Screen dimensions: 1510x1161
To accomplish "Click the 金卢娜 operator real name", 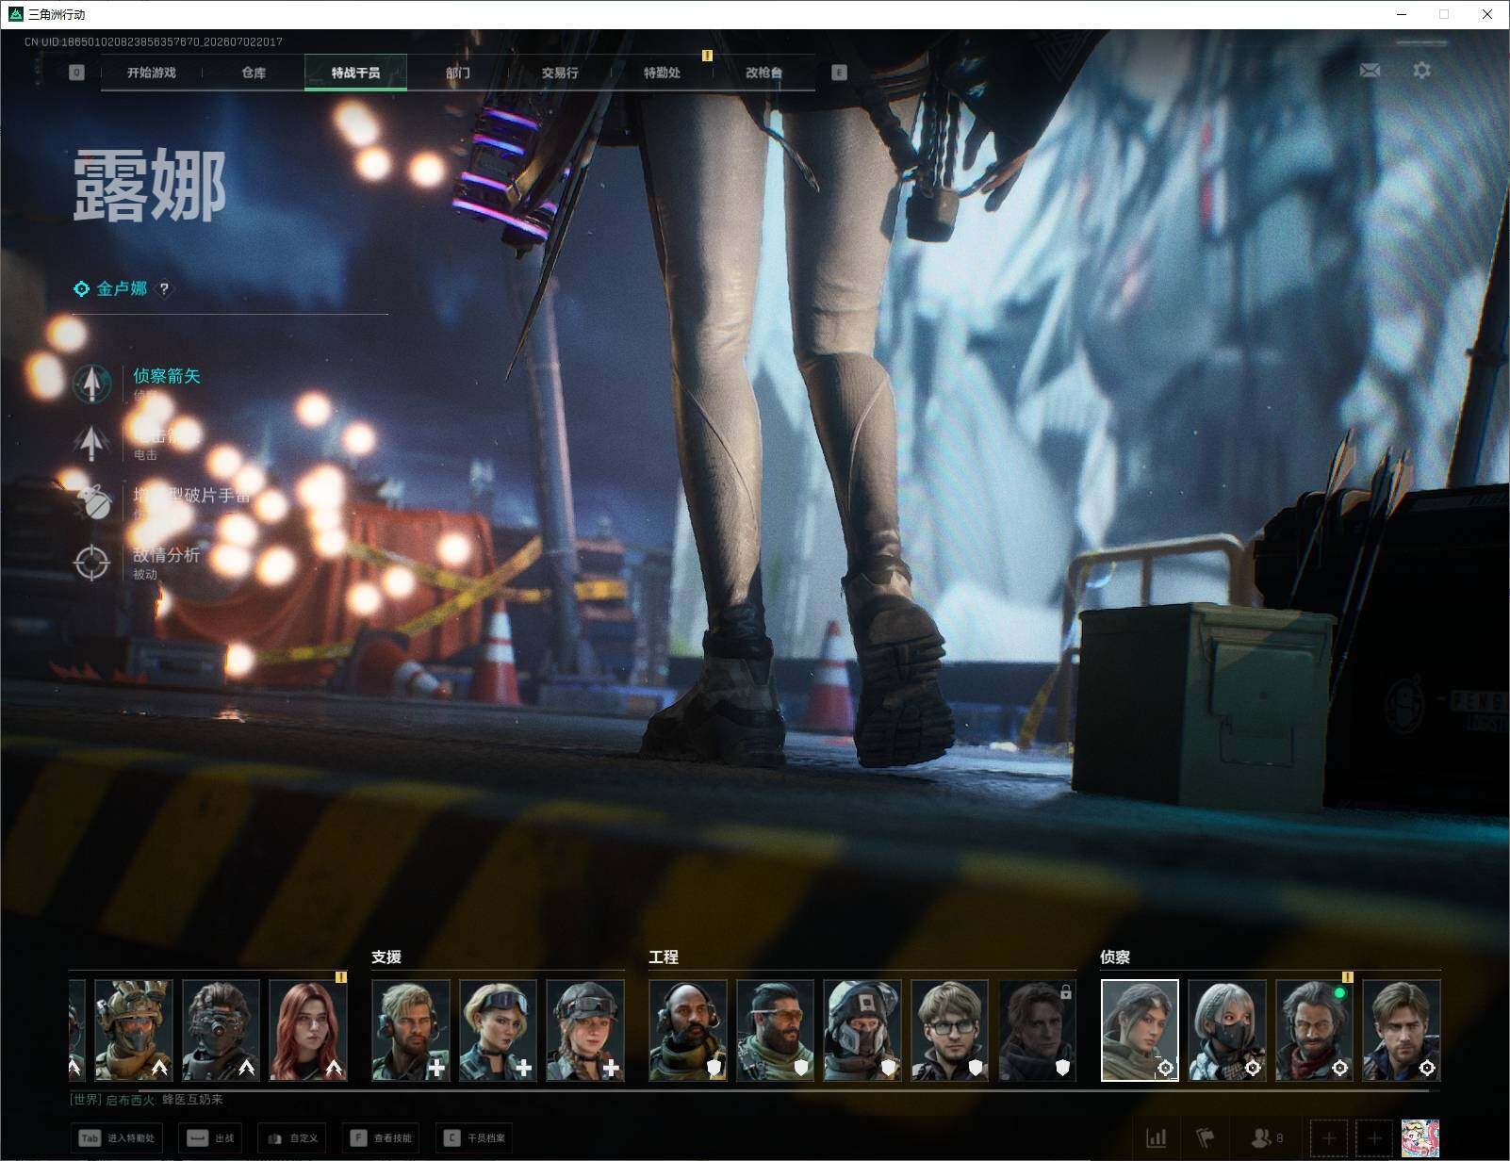I will (122, 288).
